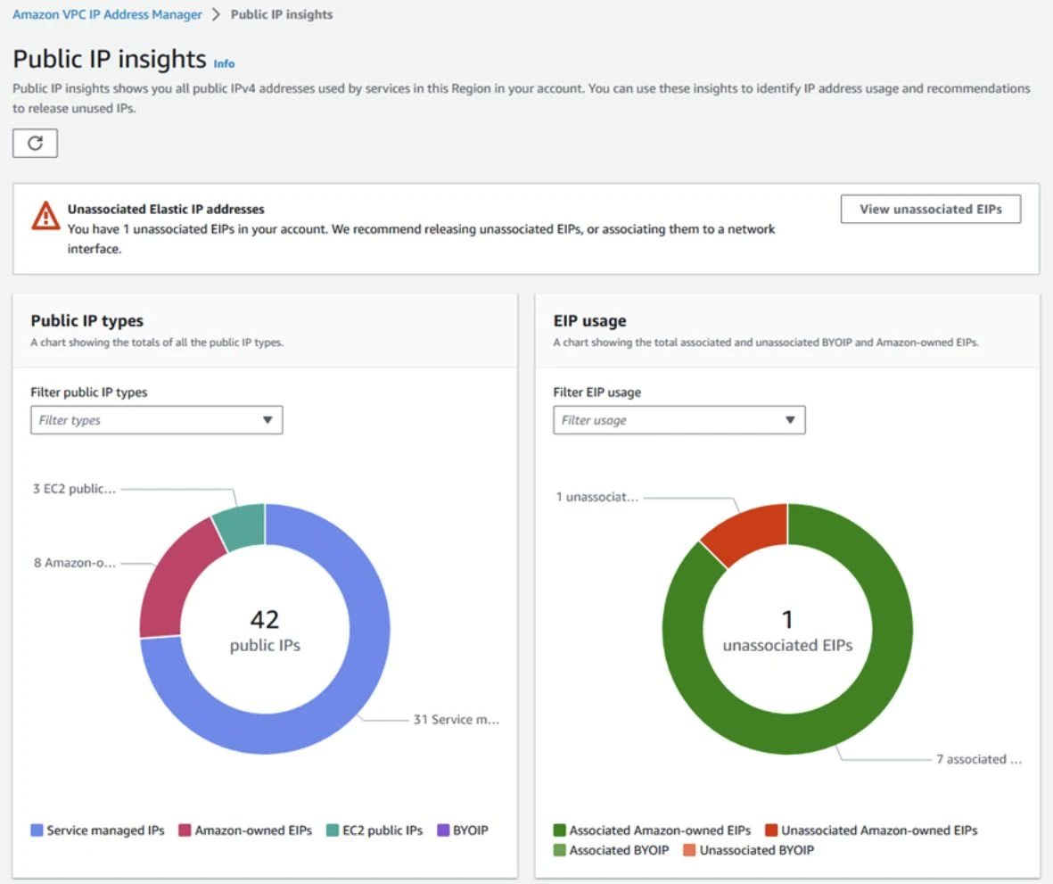The image size is (1053, 884).
Task: Click the 1 unassociated callout label
Action: tap(598, 498)
